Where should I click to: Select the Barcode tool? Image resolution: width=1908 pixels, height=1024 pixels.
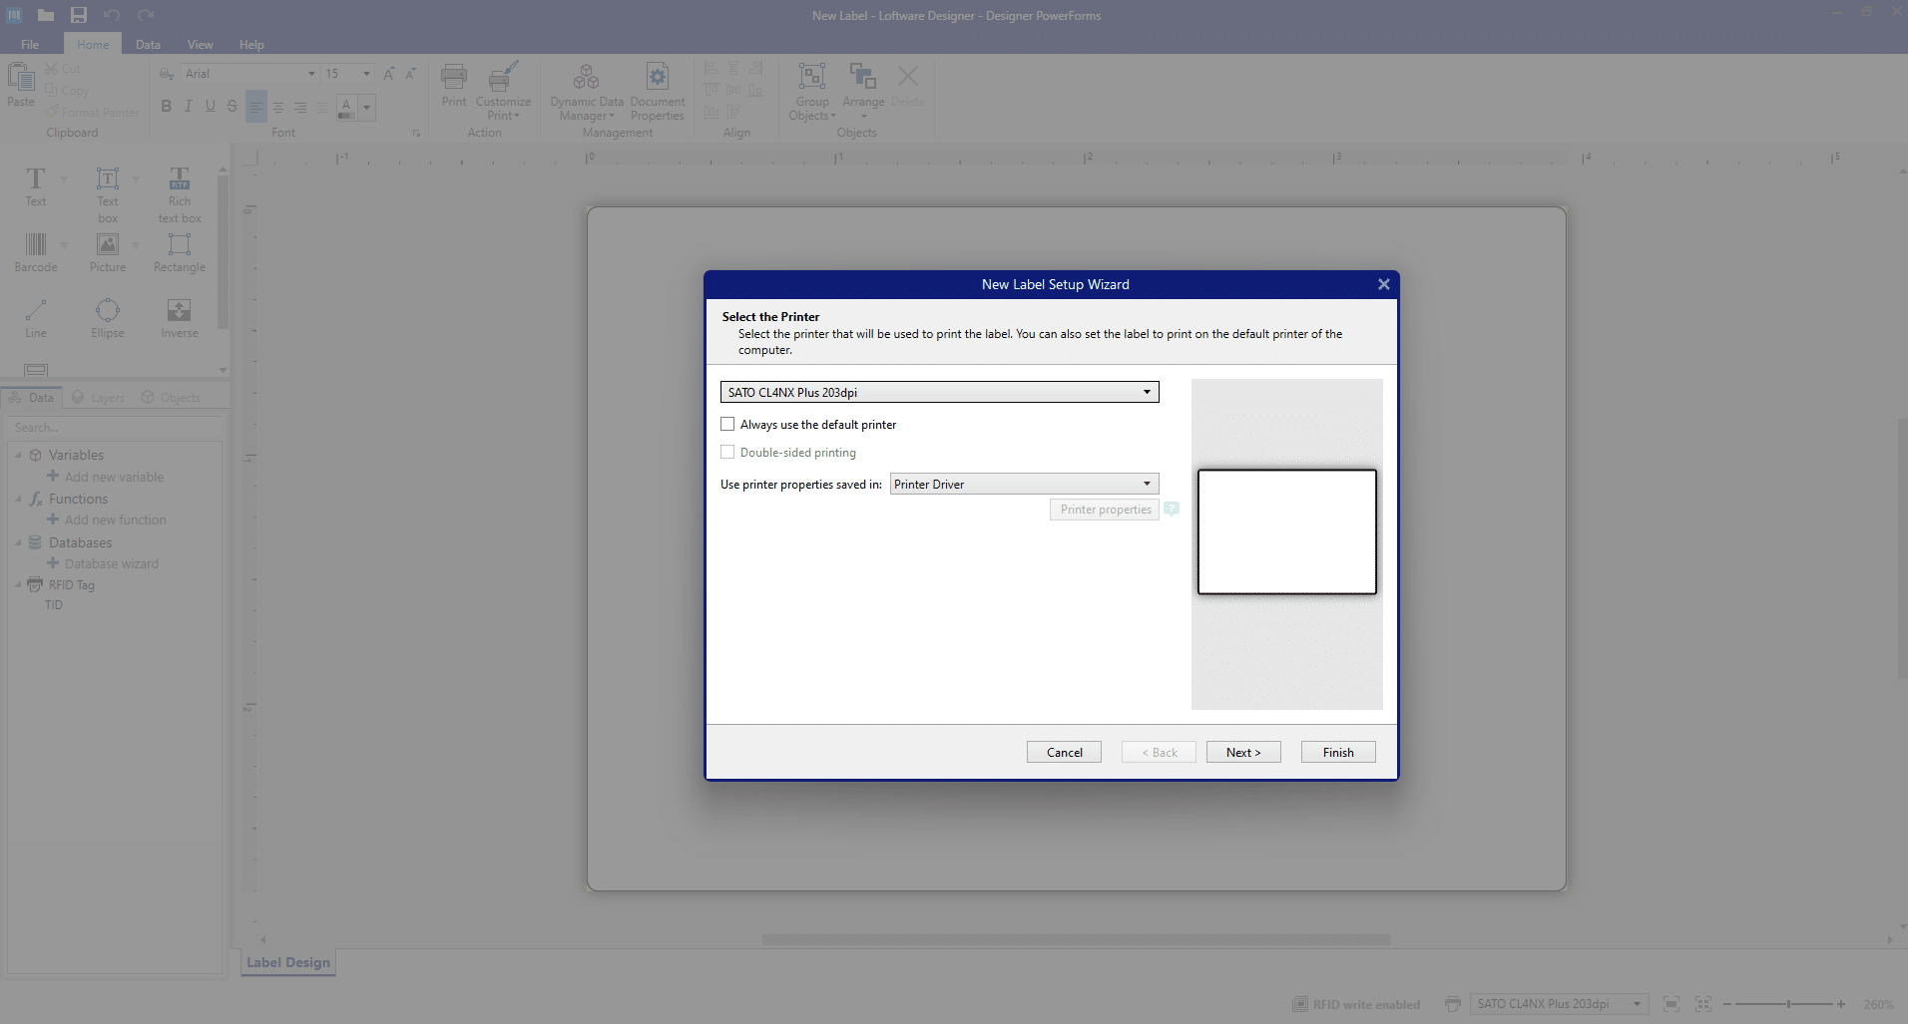tap(36, 252)
